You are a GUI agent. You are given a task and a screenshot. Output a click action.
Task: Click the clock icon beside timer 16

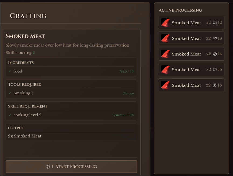point(215,85)
